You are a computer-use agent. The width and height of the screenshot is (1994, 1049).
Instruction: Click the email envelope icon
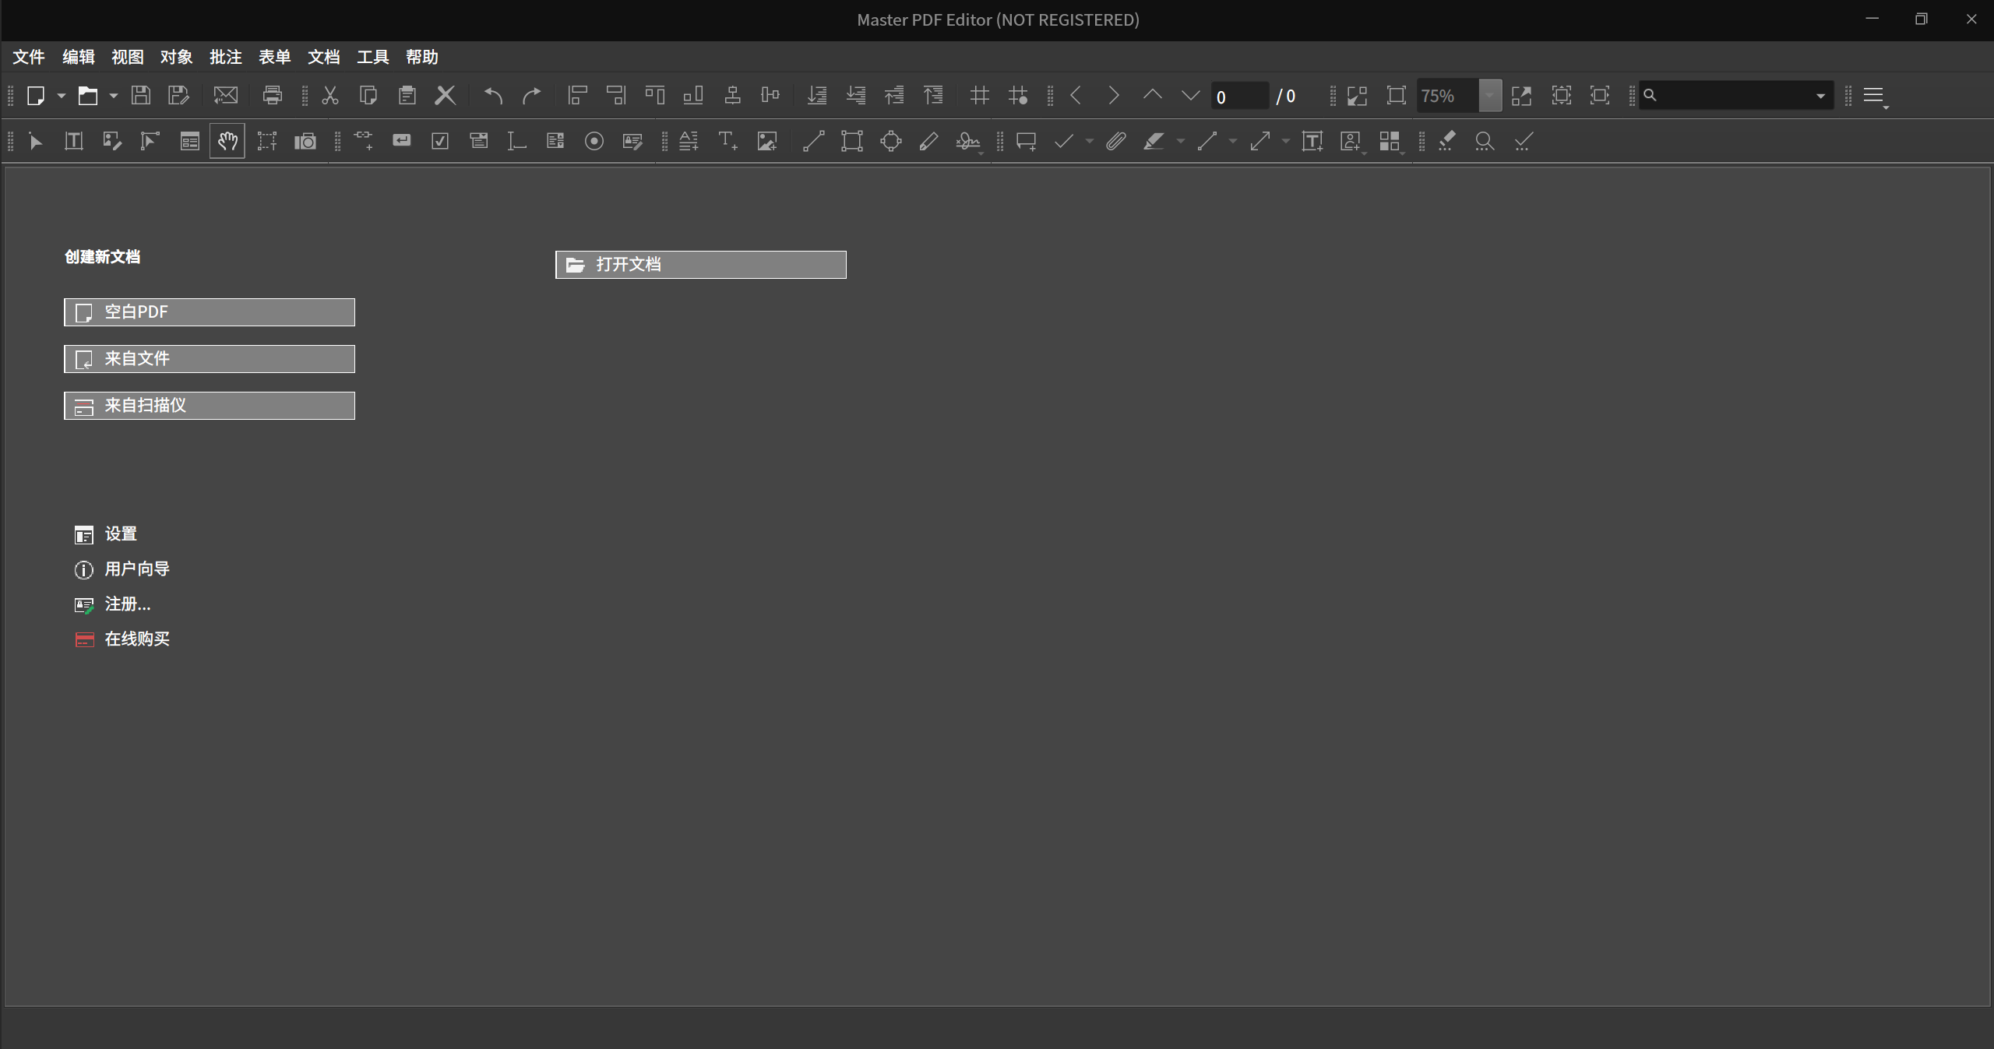tap(226, 96)
